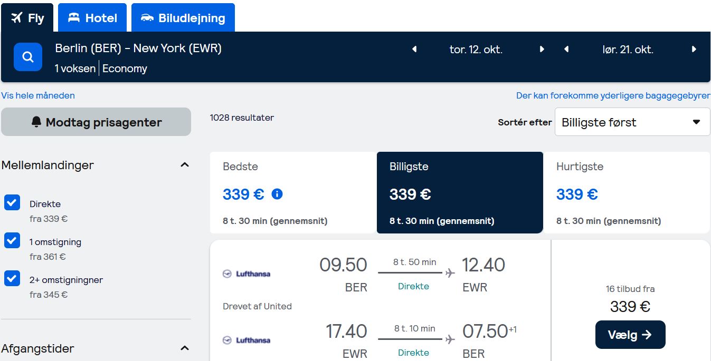
Task: Switch to the Hotel tab
Action: point(92,18)
